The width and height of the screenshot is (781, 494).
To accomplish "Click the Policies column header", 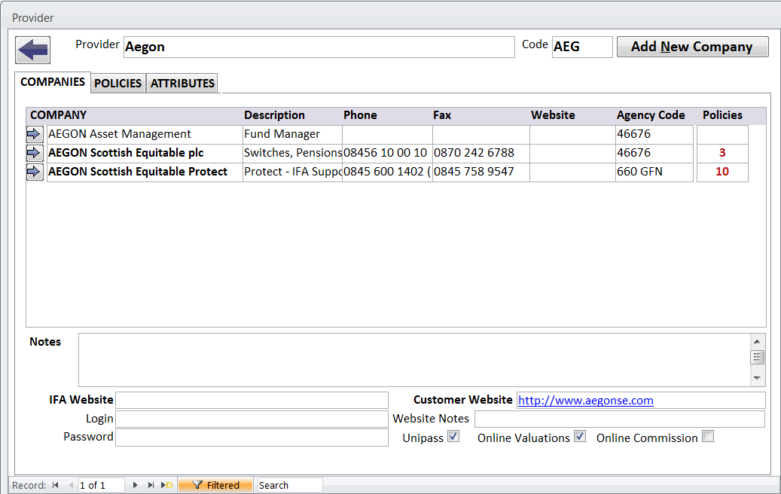I will point(723,115).
